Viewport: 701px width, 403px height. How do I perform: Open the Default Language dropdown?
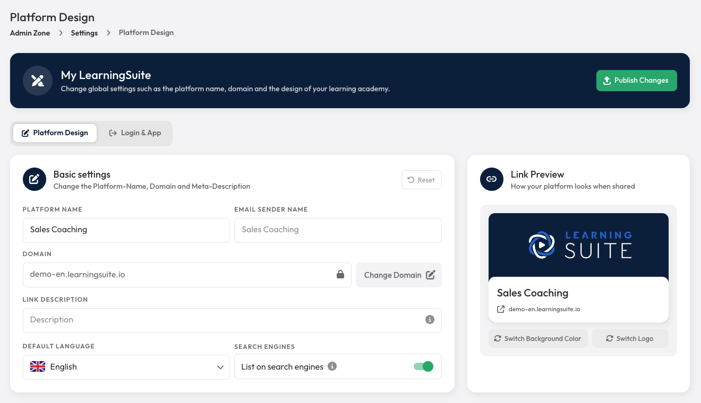(126, 366)
